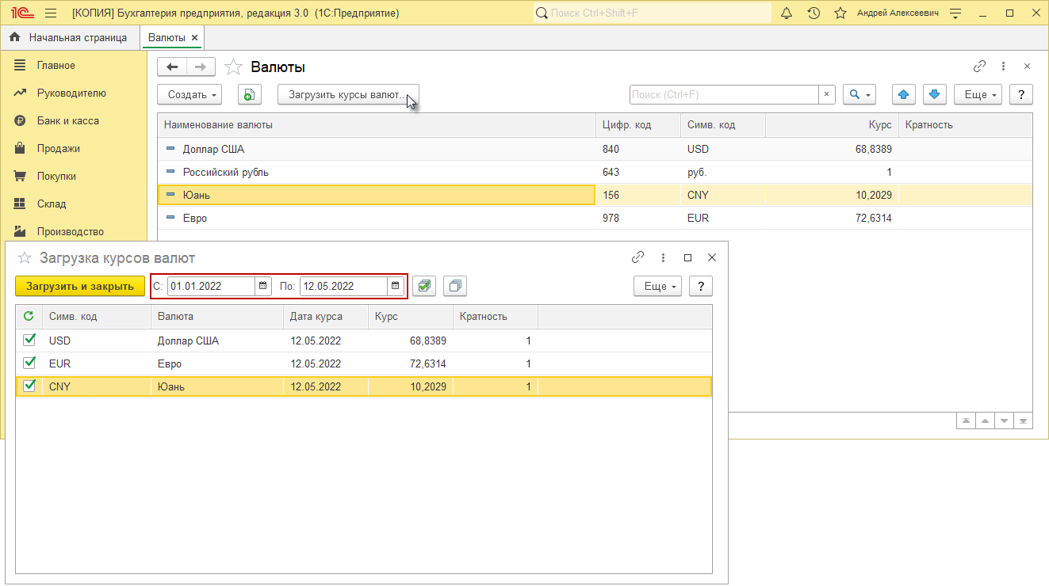The image size is (1049, 586).
Task: Add Загрузка курсов валют to favorites star
Action: pyautogui.click(x=25, y=257)
